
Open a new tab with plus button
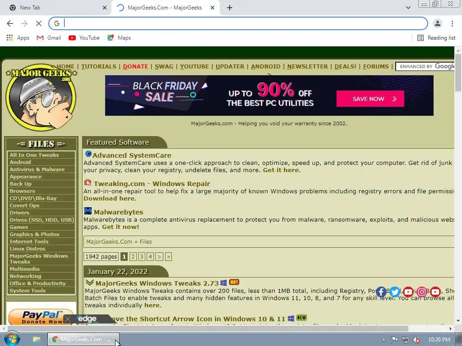pos(230,8)
